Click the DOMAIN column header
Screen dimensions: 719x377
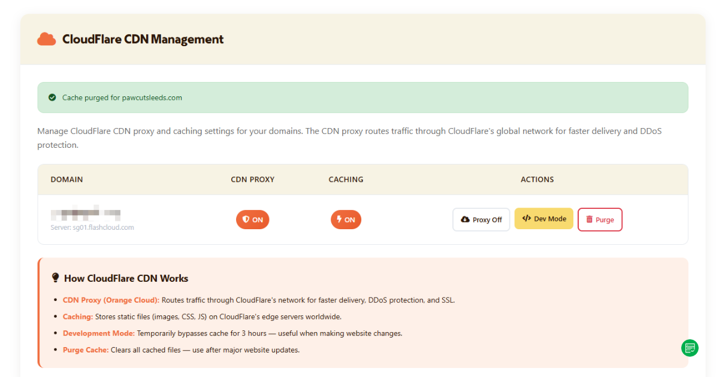tap(67, 180)
